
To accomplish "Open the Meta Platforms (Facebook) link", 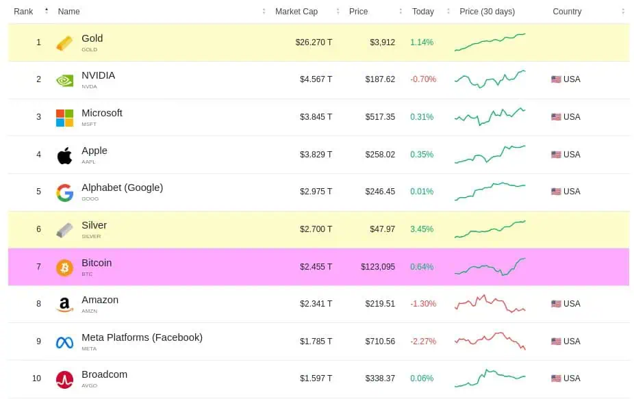I will pos(142,337).
